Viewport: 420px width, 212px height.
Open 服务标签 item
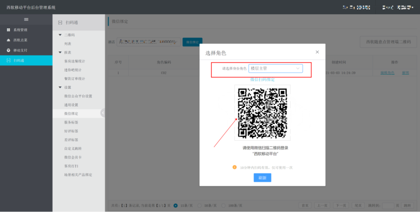(x=71, y=122)
